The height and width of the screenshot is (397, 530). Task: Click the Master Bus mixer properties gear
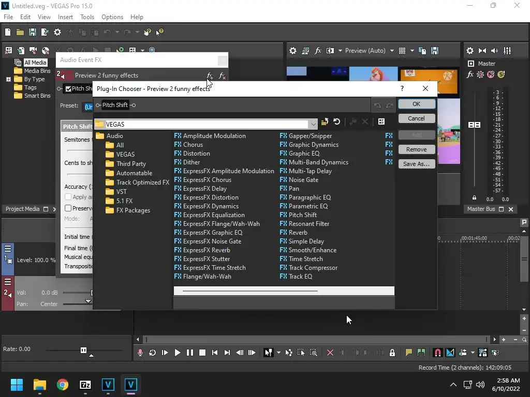[470, 51]
